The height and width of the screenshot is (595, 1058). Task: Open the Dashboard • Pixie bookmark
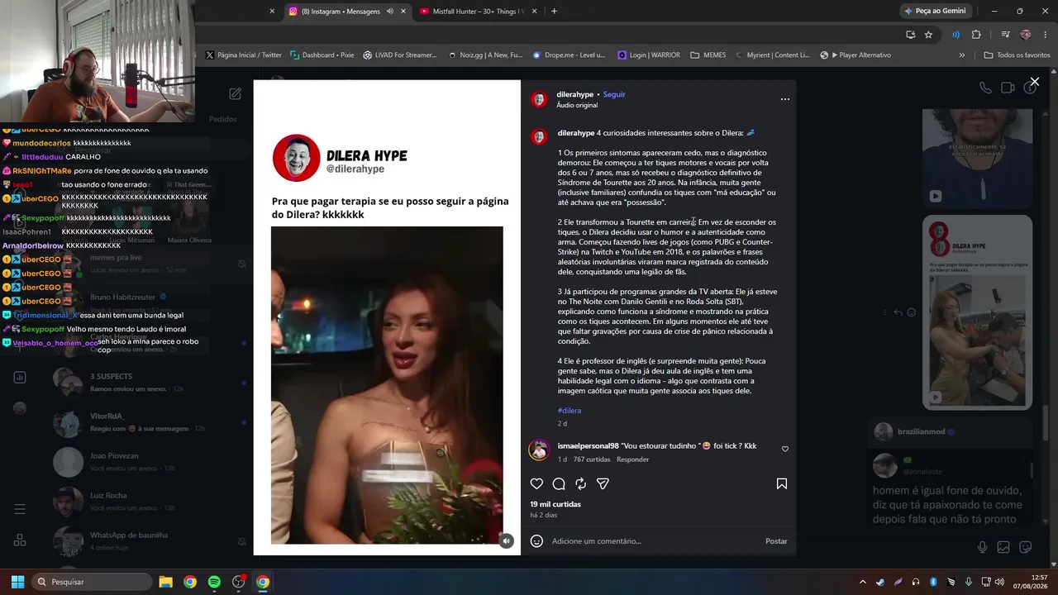click(x=322, y=55)
